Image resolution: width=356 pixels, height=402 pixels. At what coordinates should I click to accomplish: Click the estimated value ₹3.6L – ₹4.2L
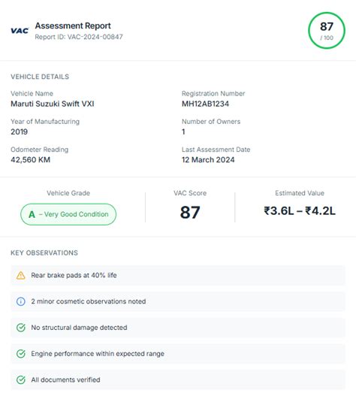click(x=300, y=211)
